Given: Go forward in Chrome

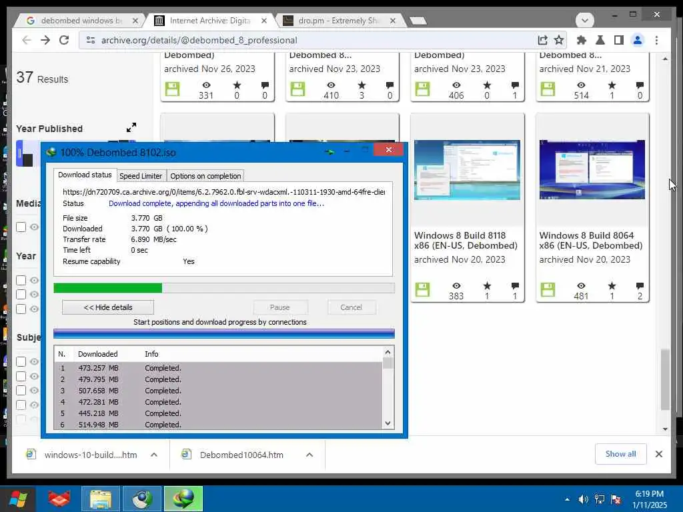Looking at the screenshot, I should (x=45, y=40).
